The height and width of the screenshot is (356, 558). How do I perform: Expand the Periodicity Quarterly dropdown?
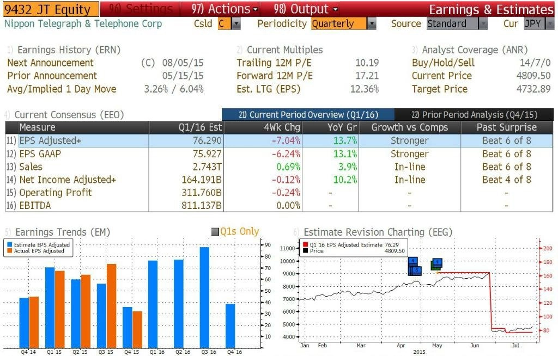pos(372,24)
